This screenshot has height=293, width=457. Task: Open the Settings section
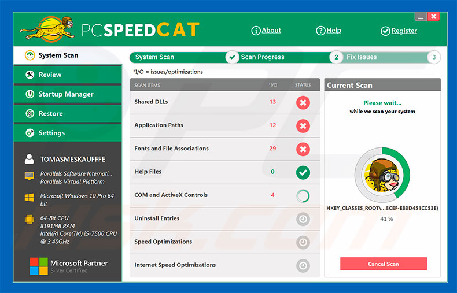coord(68,133)
